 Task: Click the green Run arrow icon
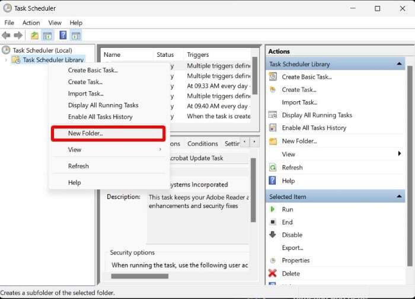click(272, 210)
